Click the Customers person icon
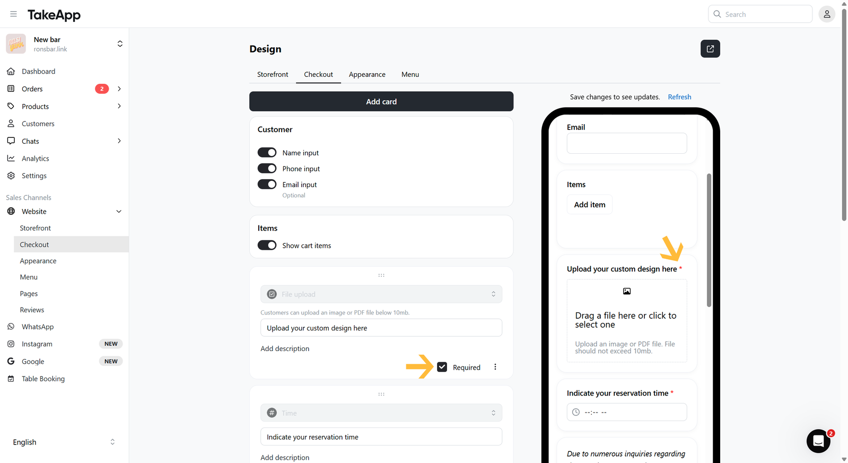 tap(11, 124)
